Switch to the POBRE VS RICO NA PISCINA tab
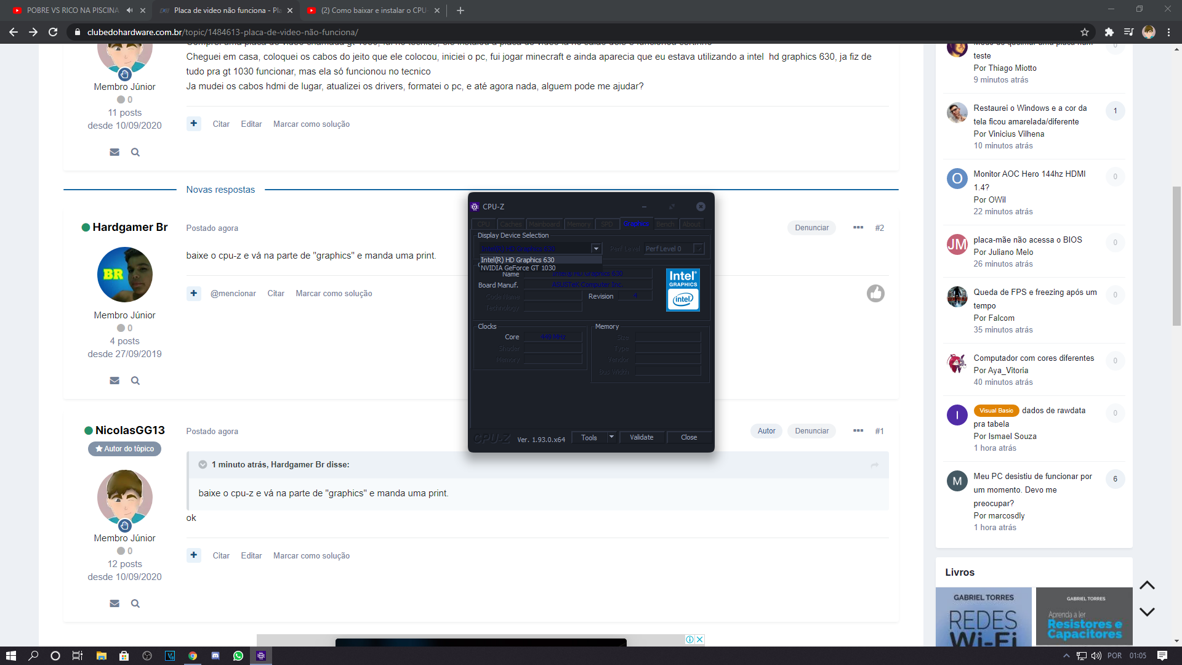The height and width of the screenshot is (665, 1182). click(x=73, y=10)
